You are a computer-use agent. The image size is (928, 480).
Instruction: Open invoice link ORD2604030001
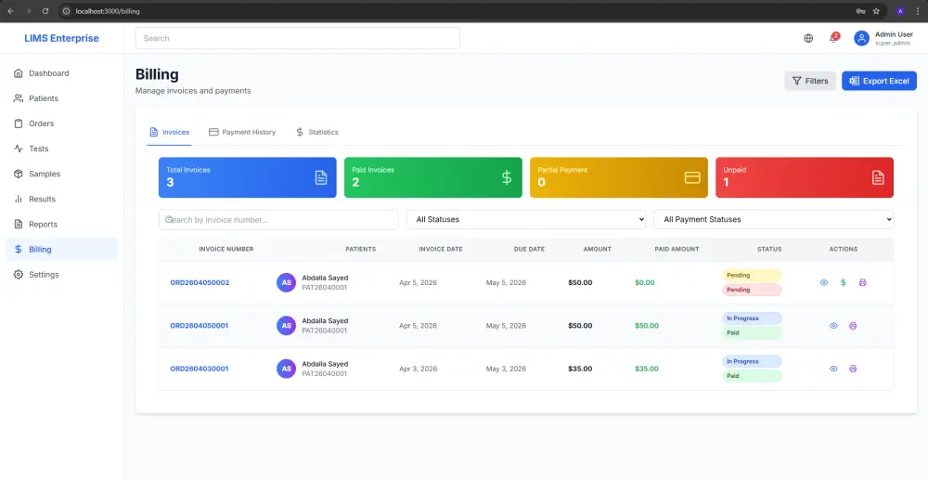(x=199, y=369)
